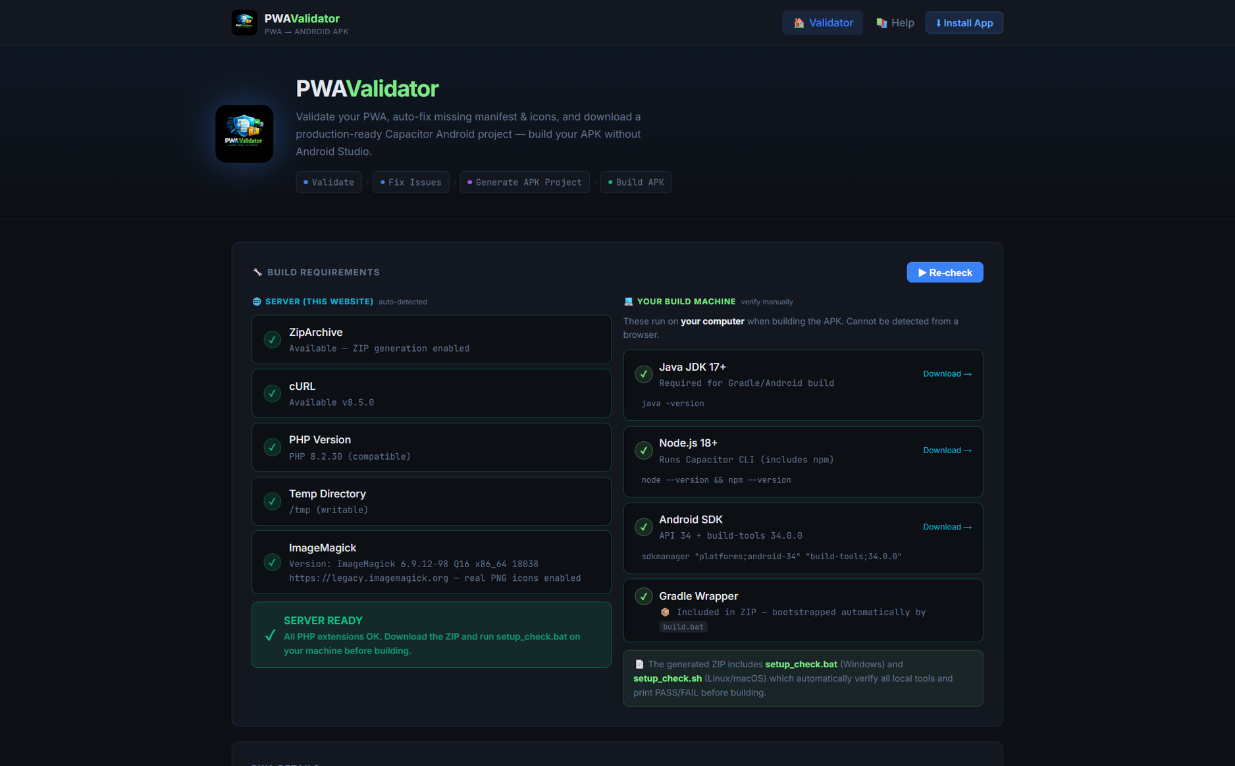Viewport: 1235px width, 766px height.
Task: Select the Fix Issues step pill
Action: (x=411, y=182)
